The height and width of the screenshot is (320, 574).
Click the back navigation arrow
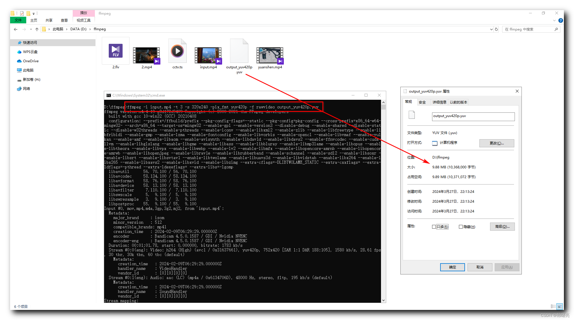pos(16,29)
